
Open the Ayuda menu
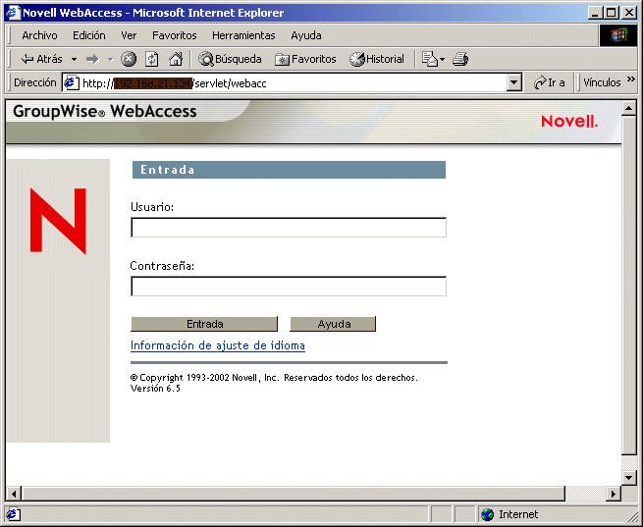coord(306,35)
